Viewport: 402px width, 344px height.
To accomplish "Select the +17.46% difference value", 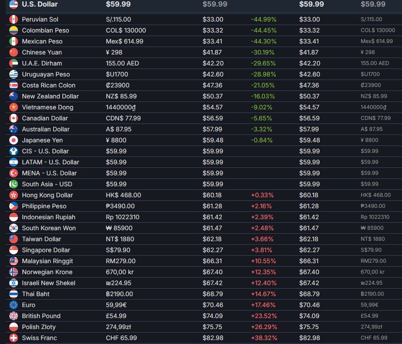I will [263, 305].
